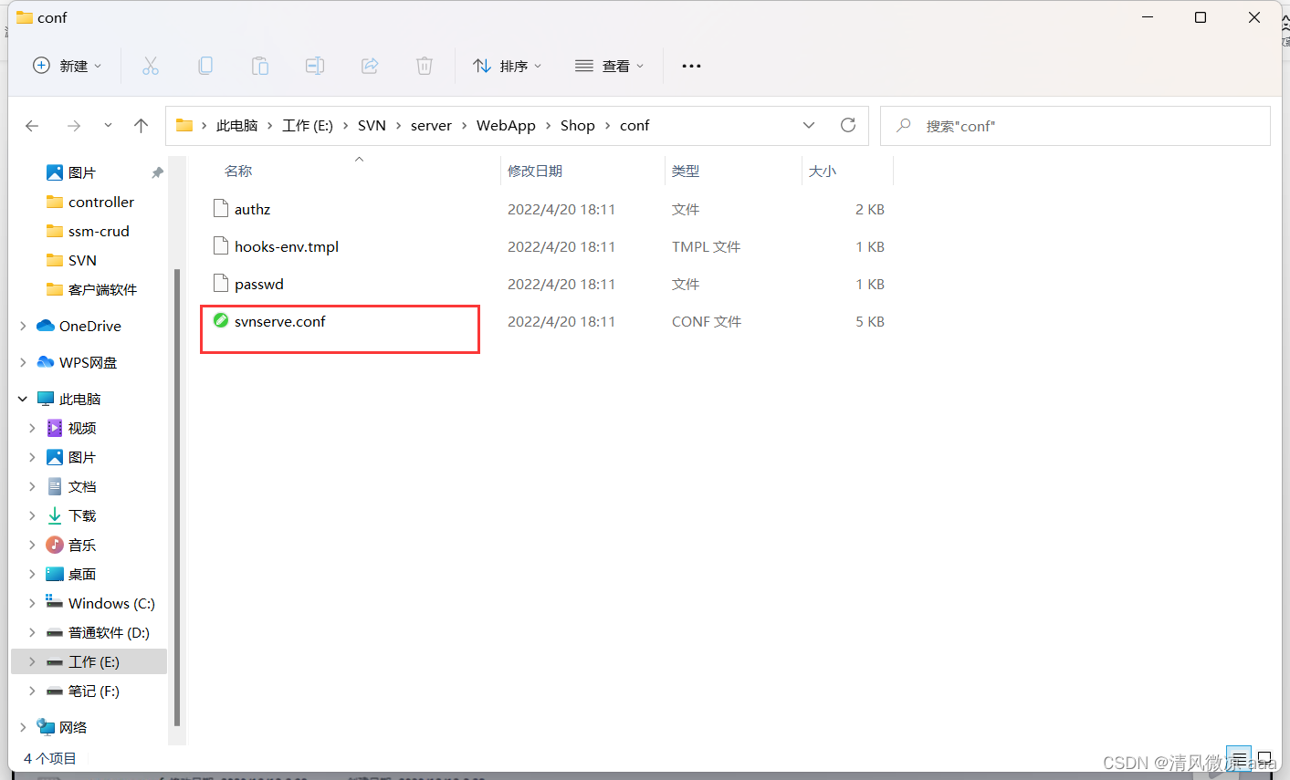Click the search magnifier icon
Image resolution: width=1290 pixels, height=780 pixels.
tap(904, 125)
